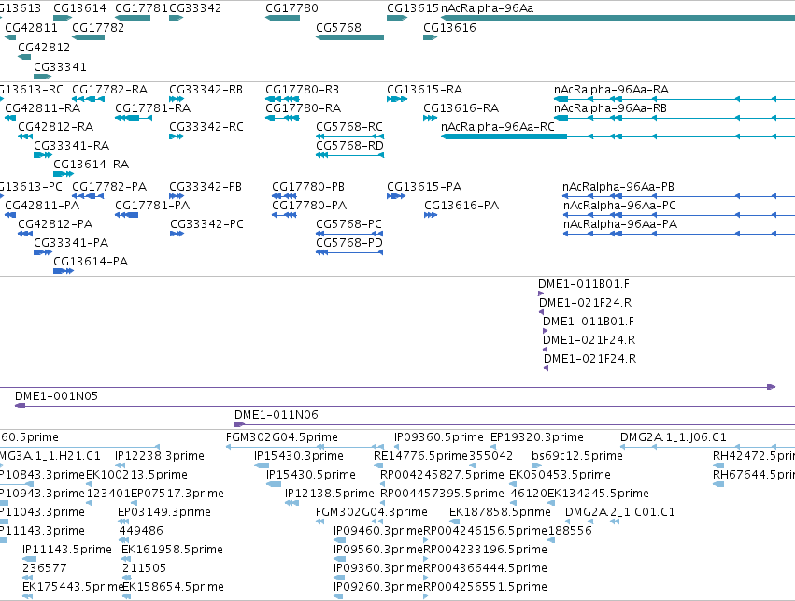Click protein nAcRalpha-96Aa-PC

[619, 206]
